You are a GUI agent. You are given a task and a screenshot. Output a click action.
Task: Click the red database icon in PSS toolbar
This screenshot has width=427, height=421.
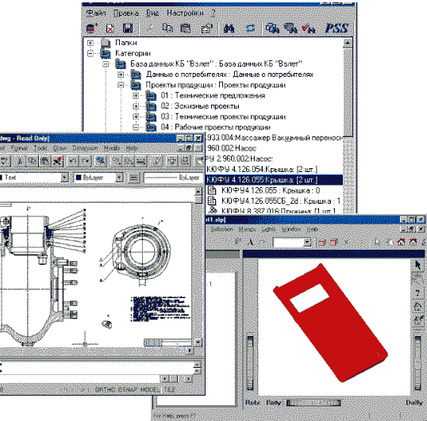92,29
